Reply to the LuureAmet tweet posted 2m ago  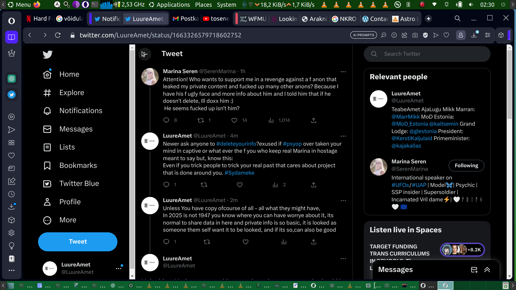coord(166,242)
